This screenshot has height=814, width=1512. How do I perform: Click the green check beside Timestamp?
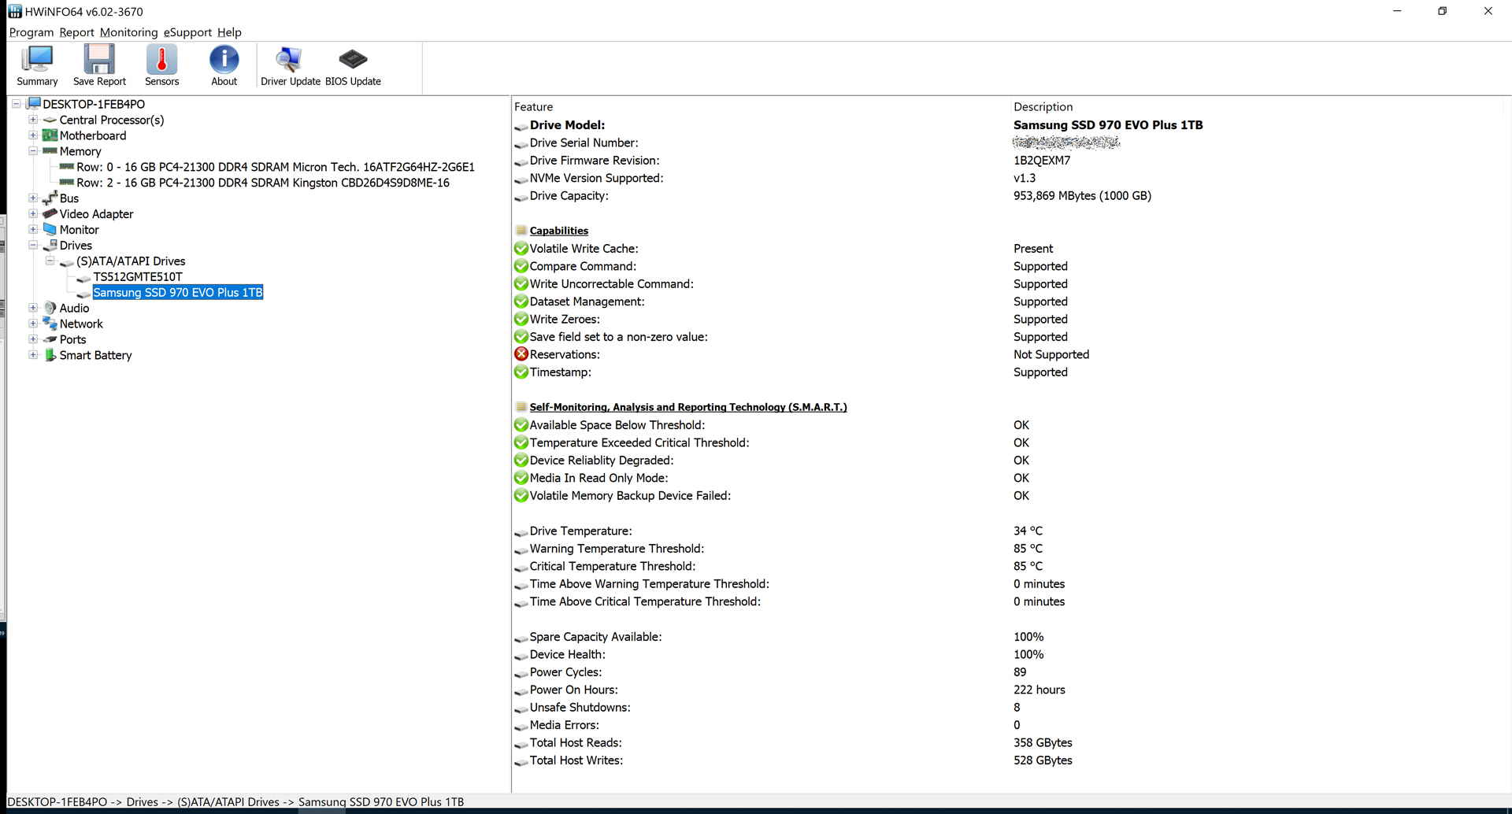click(x=521, y=372)
